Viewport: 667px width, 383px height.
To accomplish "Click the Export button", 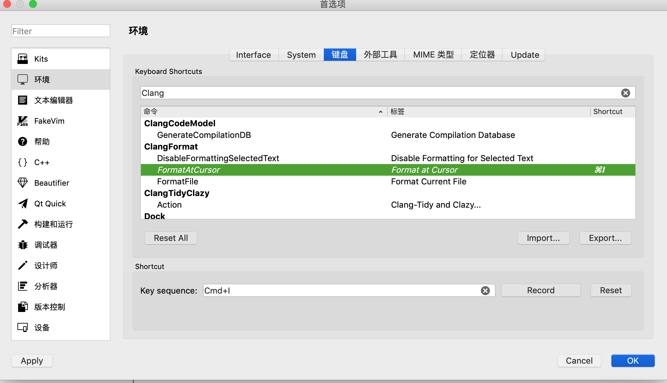I will pos(606,238).
